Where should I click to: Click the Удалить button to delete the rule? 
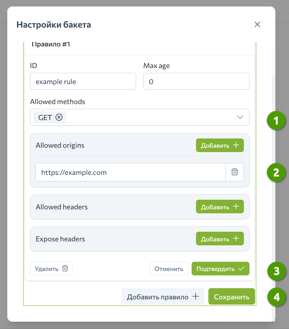pyautogui.click(x=51, y=269)
